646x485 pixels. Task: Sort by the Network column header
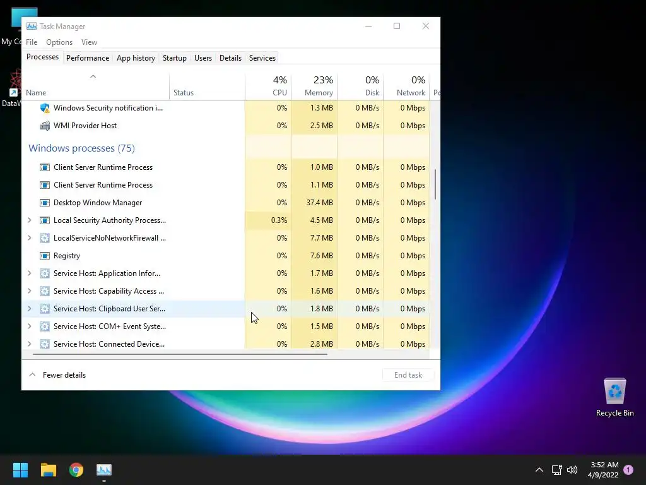click(407, 87)
